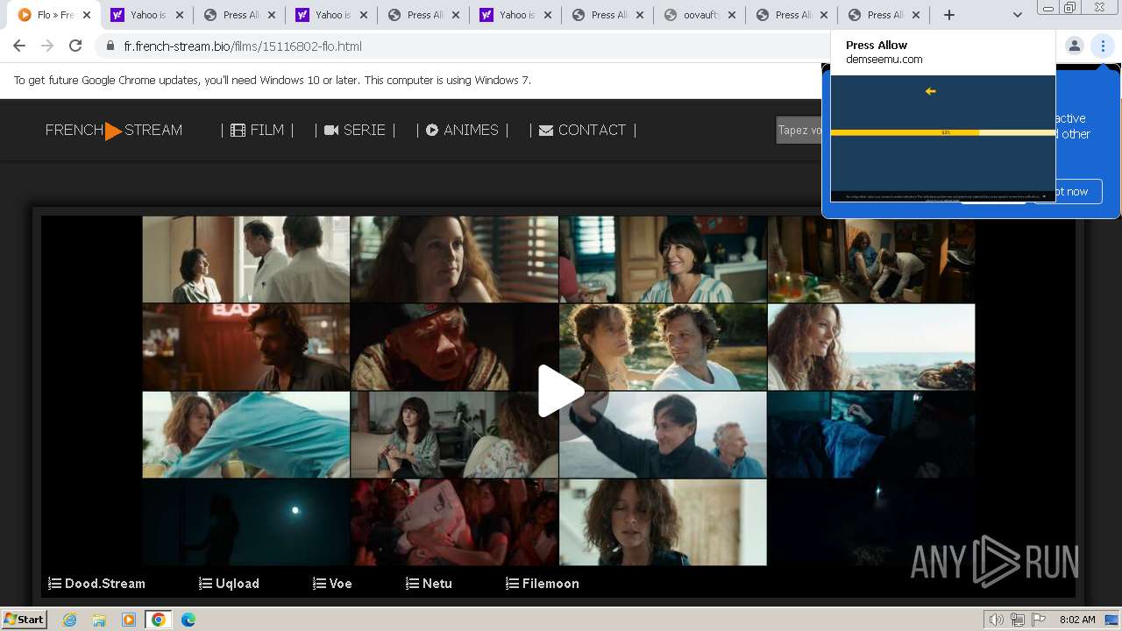Image resolution: width=1122 pixels, height=631 pixels.
Task: Open the ANIMES menu
Action: [x=462, y=130]
